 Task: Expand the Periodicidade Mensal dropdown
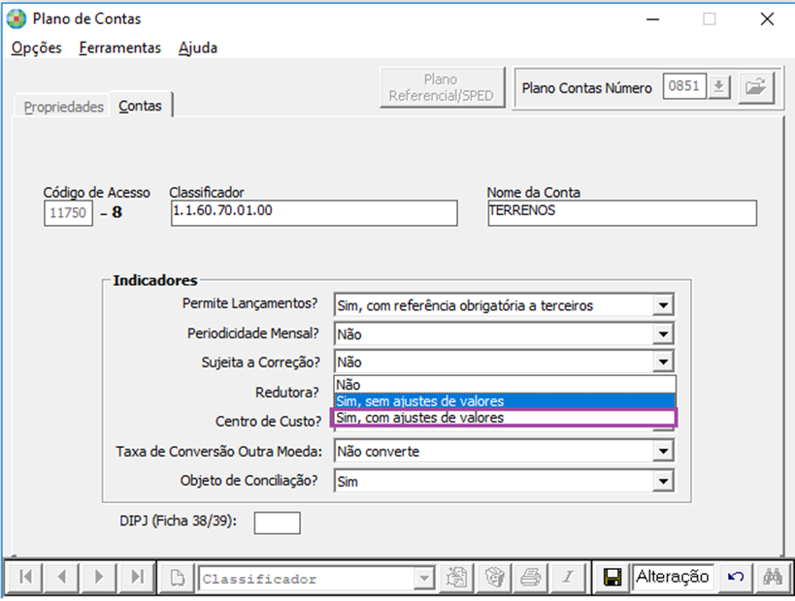pyautogui.click(x=663, y=334)
